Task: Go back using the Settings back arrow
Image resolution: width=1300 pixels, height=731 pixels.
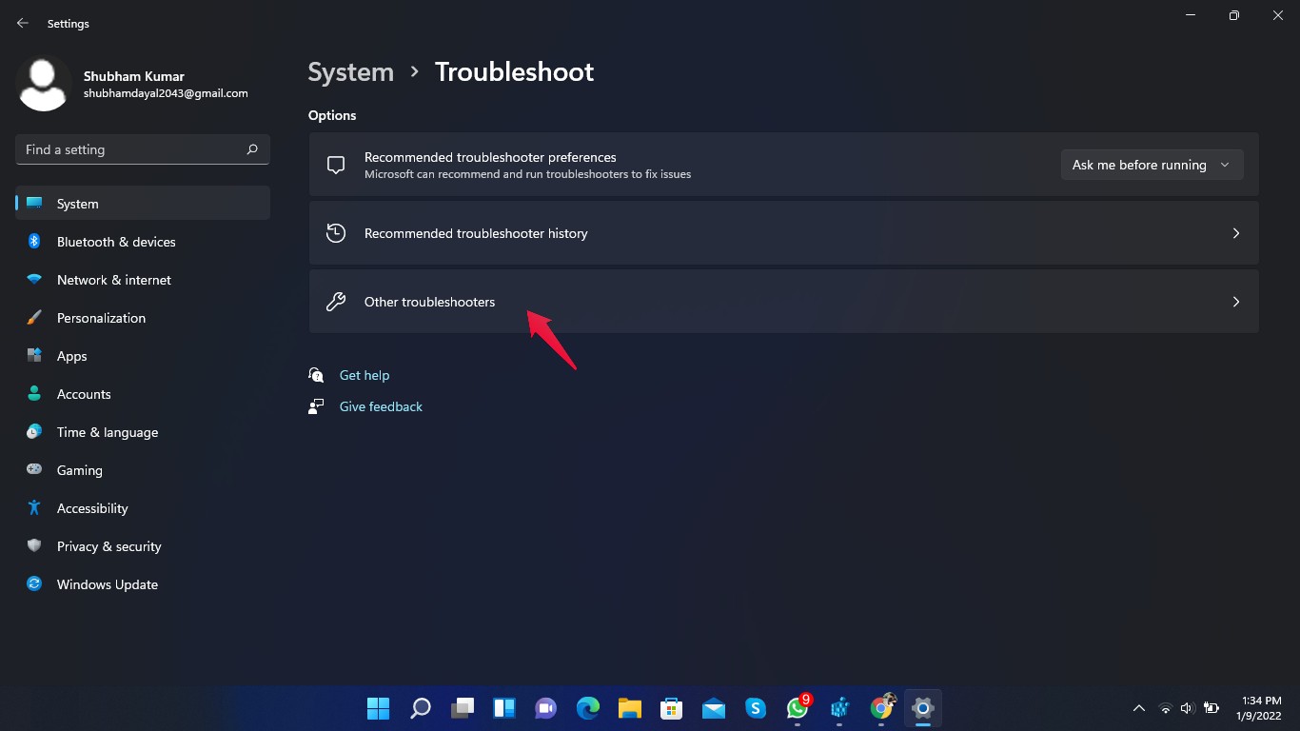Action: [x=23, y=23]
